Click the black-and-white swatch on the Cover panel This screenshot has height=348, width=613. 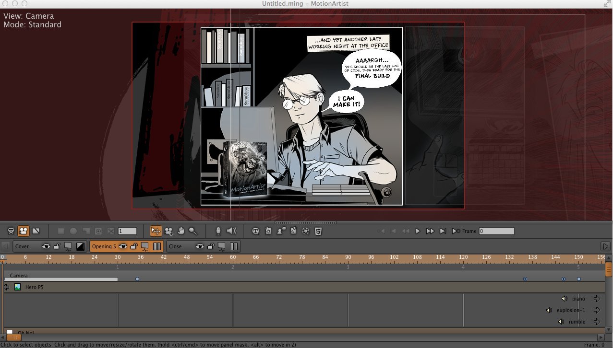[79, 246]
